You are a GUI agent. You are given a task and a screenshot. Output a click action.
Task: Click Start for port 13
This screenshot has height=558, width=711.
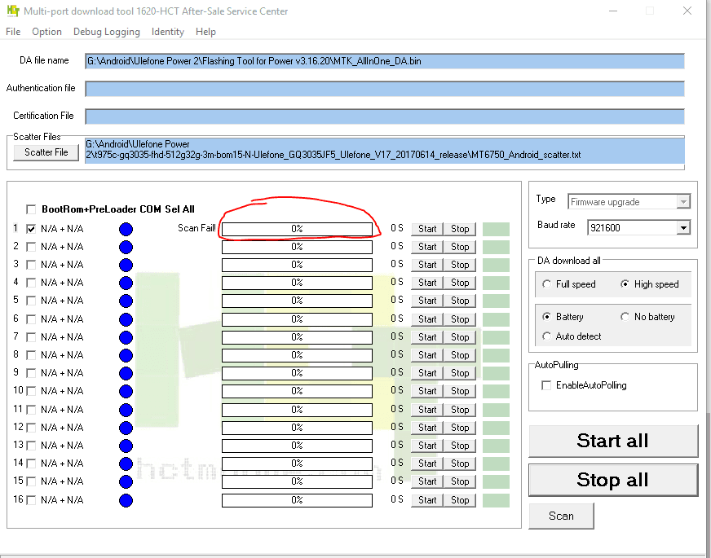[x=427, y=446]
